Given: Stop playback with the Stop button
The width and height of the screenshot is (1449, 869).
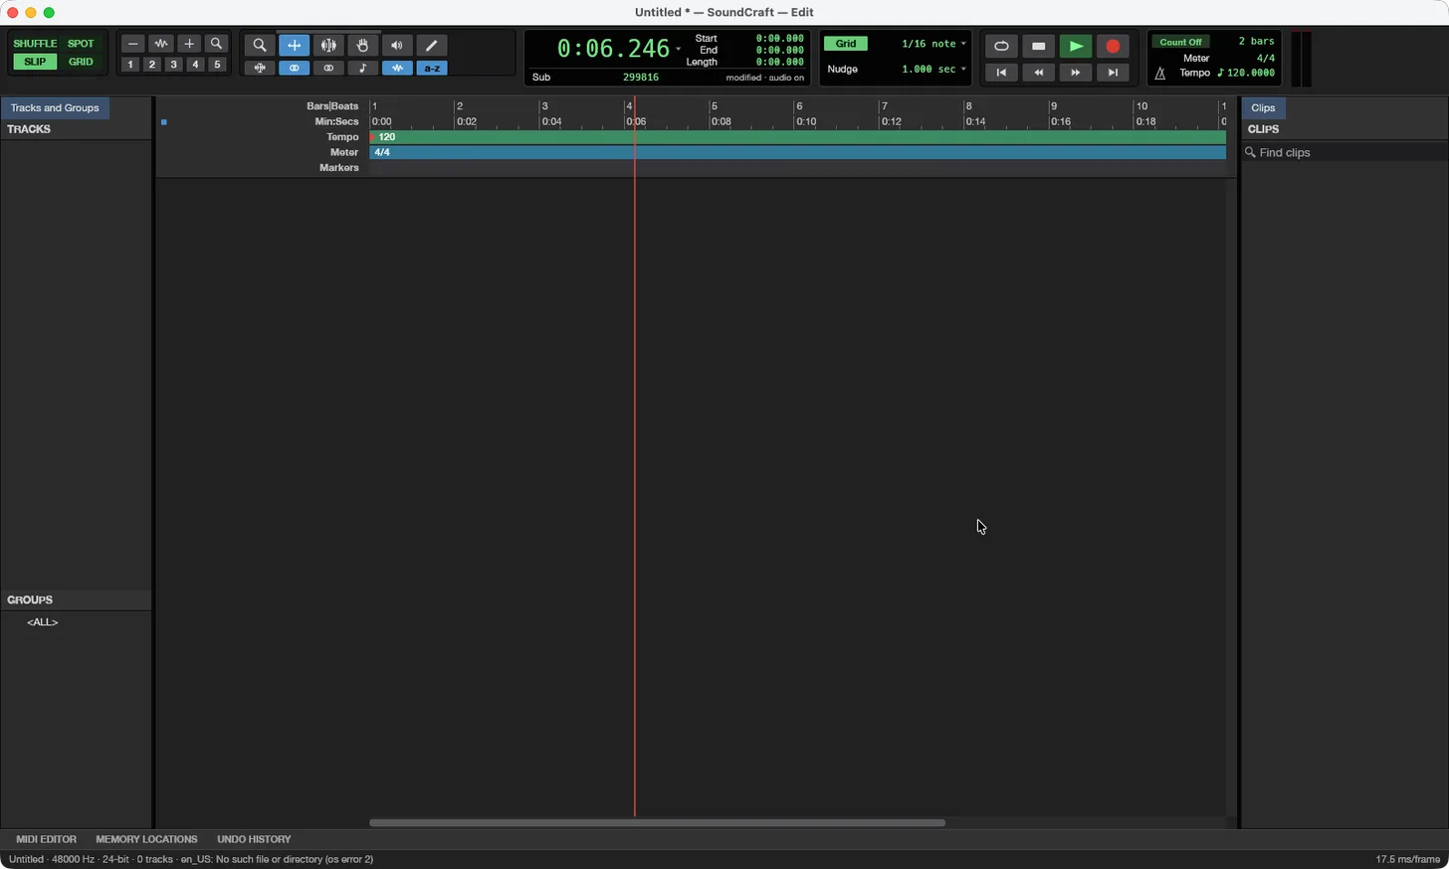Looking at the screenshot, I should click(x=1039, y=47).
